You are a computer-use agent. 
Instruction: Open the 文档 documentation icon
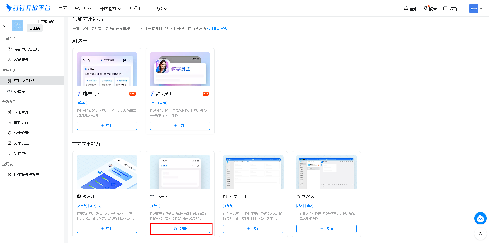point(450,8)
